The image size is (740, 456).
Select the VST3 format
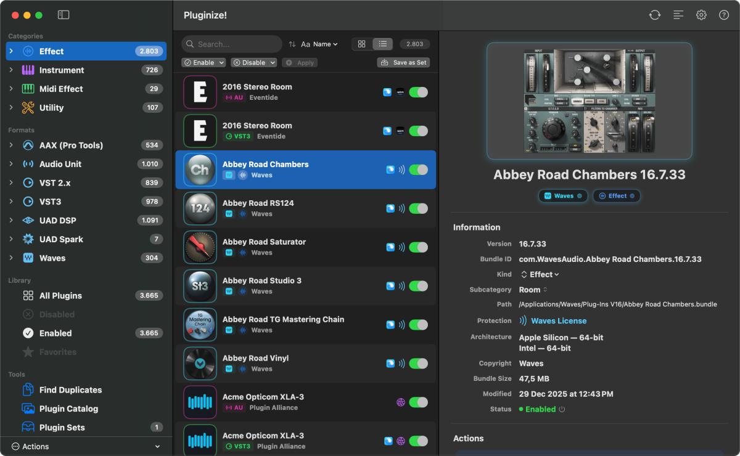click(85, 202)
